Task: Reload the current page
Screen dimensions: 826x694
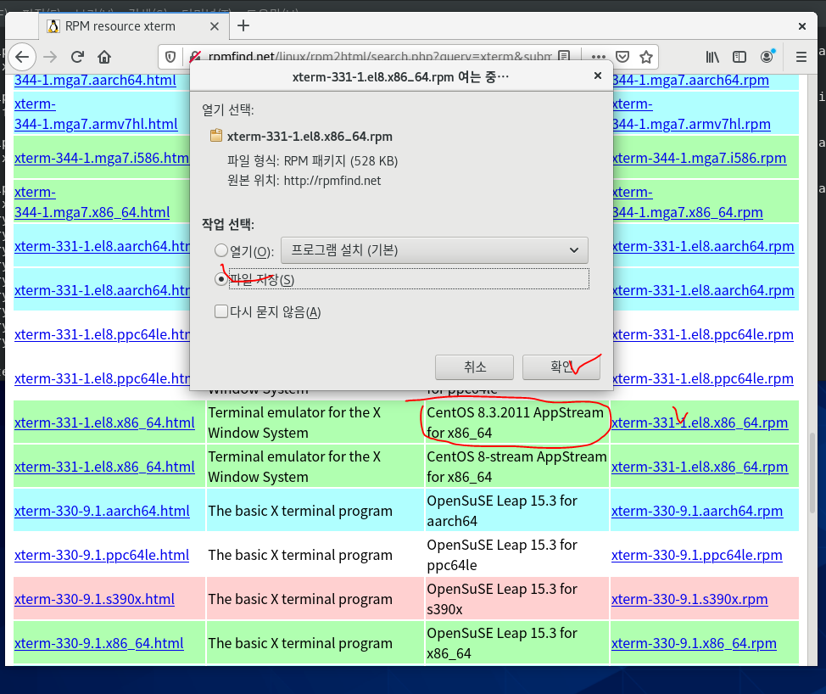Action: [x=77, y=57]
